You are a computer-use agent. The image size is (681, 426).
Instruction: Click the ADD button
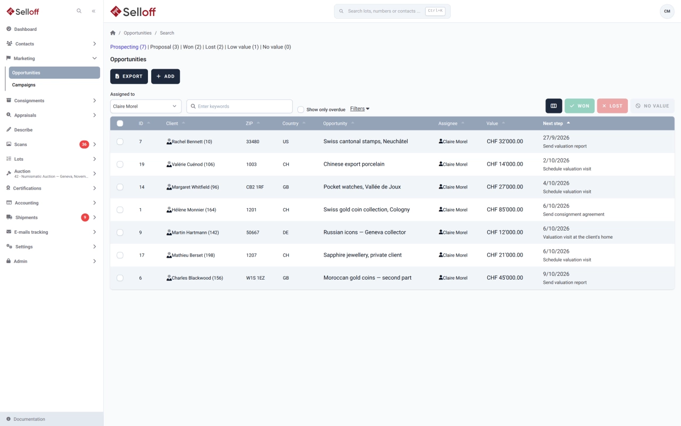click(x=165, y=76)
